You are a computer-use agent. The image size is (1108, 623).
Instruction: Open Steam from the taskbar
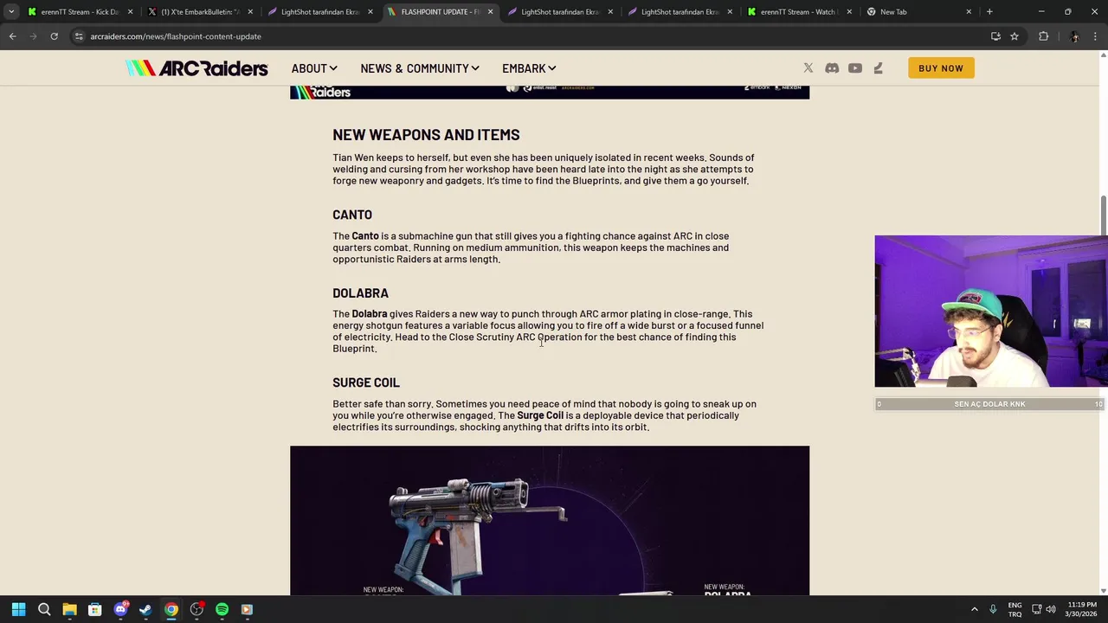click(x=145, y=609)
